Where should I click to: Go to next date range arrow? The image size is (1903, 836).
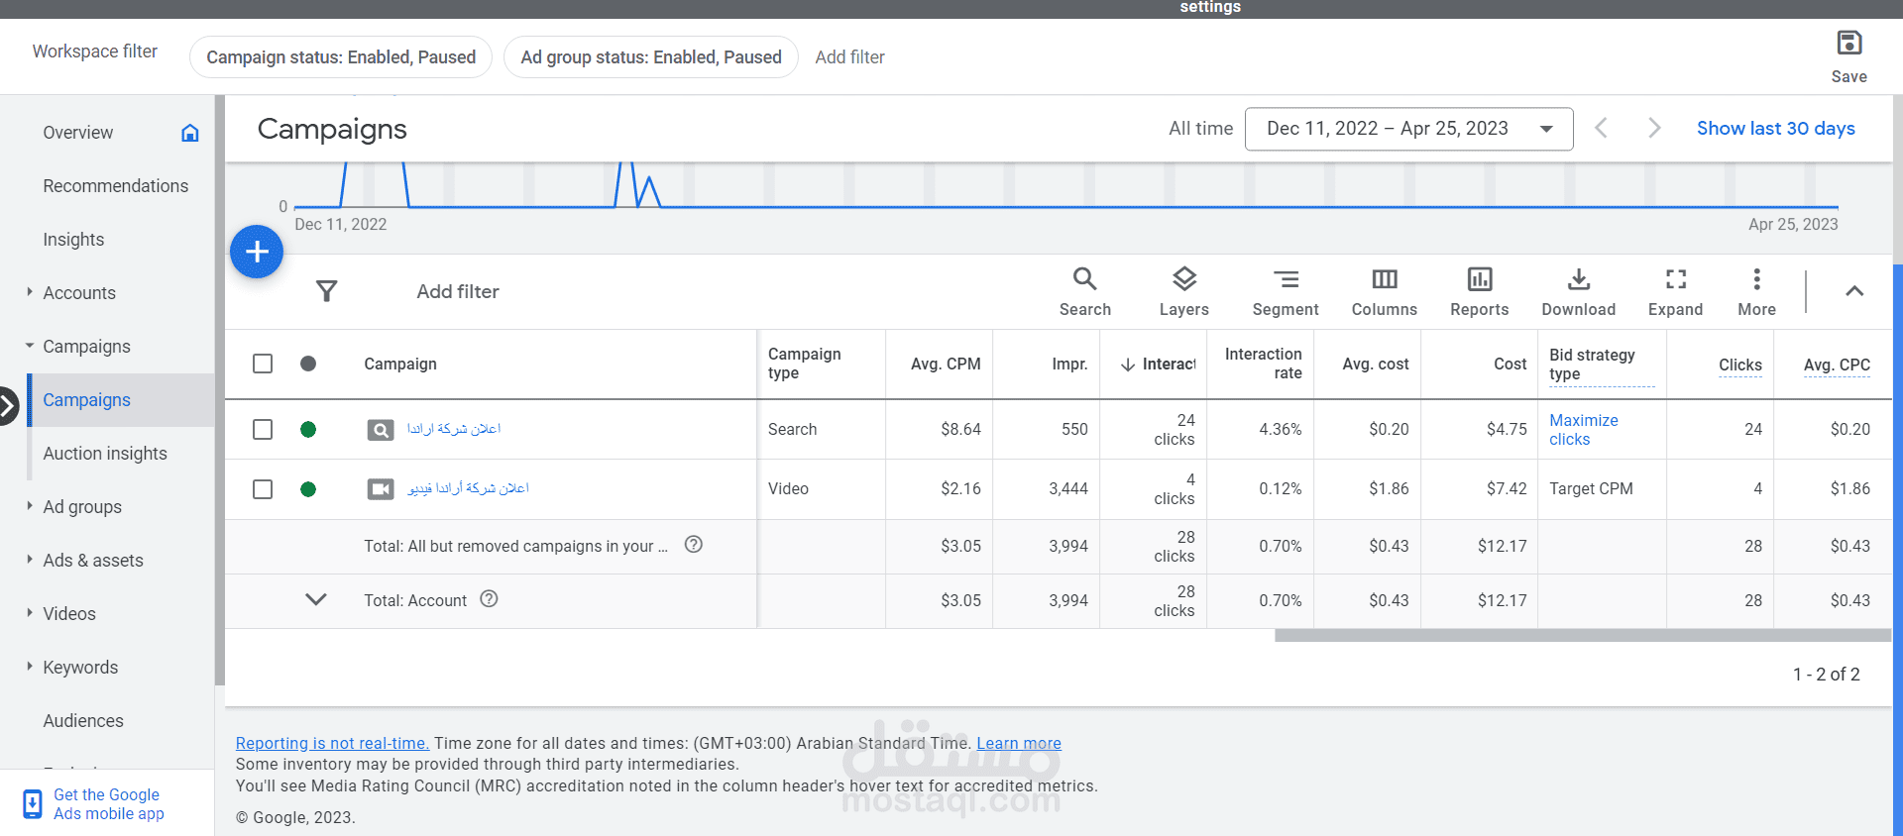[1653, 128]
